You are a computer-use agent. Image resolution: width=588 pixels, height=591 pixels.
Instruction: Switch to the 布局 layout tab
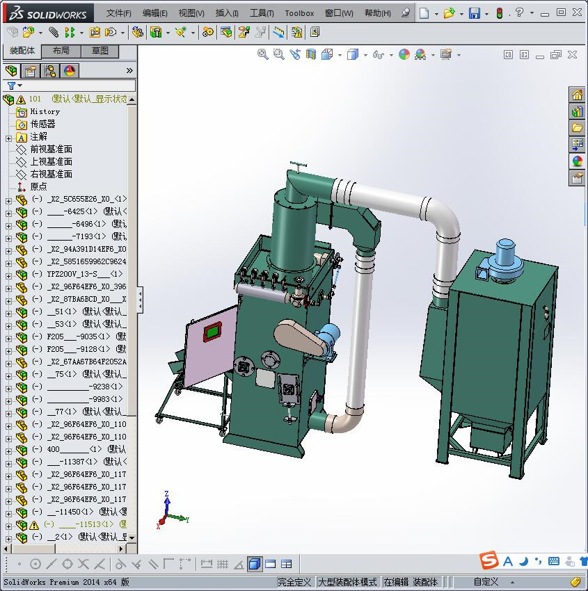point(61,51)
